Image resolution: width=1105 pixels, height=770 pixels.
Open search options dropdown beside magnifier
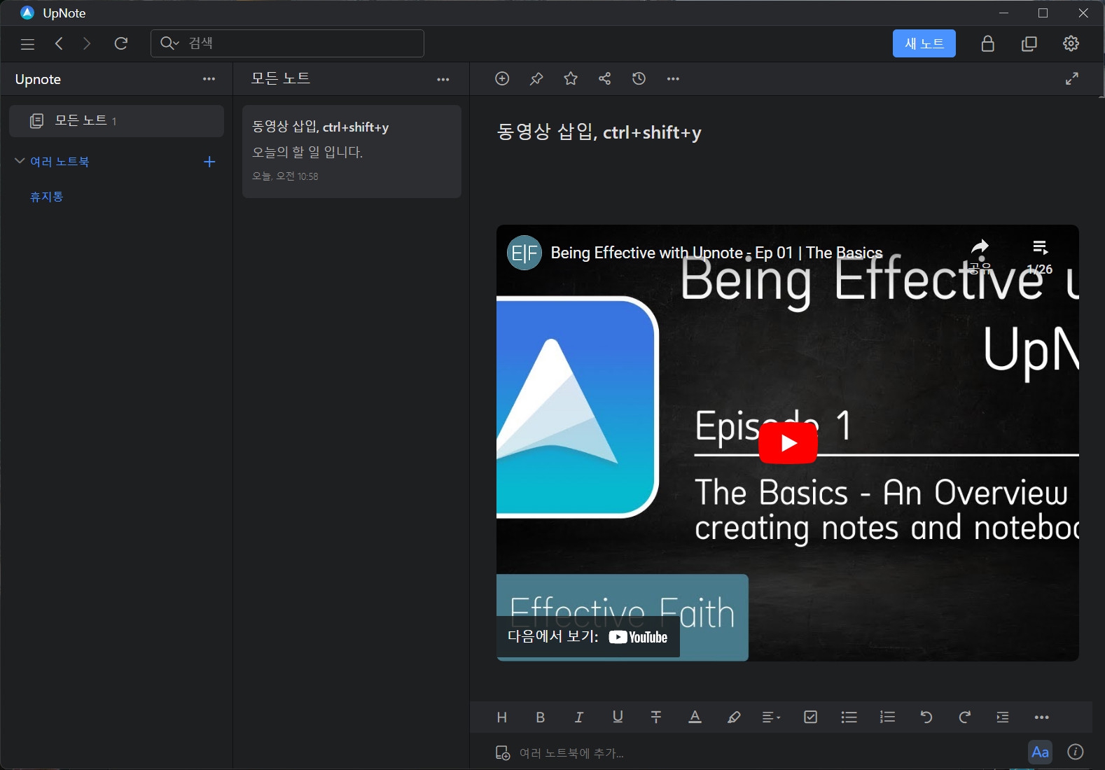pos(169,43)
